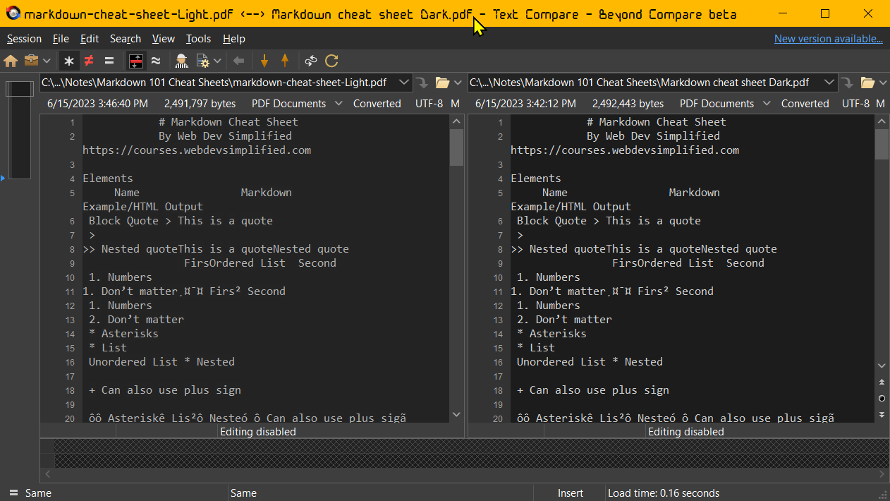Screen dimensions: 890x501
Task: Click left pane 'Editing disabled' label
Action: coord(257,431)
